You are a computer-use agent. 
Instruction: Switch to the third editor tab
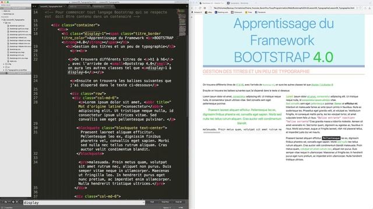[x=103, y=6]
